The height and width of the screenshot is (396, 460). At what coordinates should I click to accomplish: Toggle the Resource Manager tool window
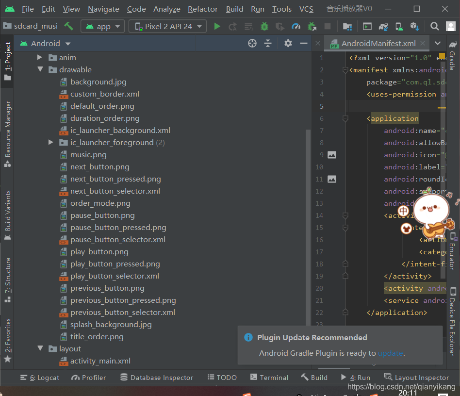click(8, 134)
